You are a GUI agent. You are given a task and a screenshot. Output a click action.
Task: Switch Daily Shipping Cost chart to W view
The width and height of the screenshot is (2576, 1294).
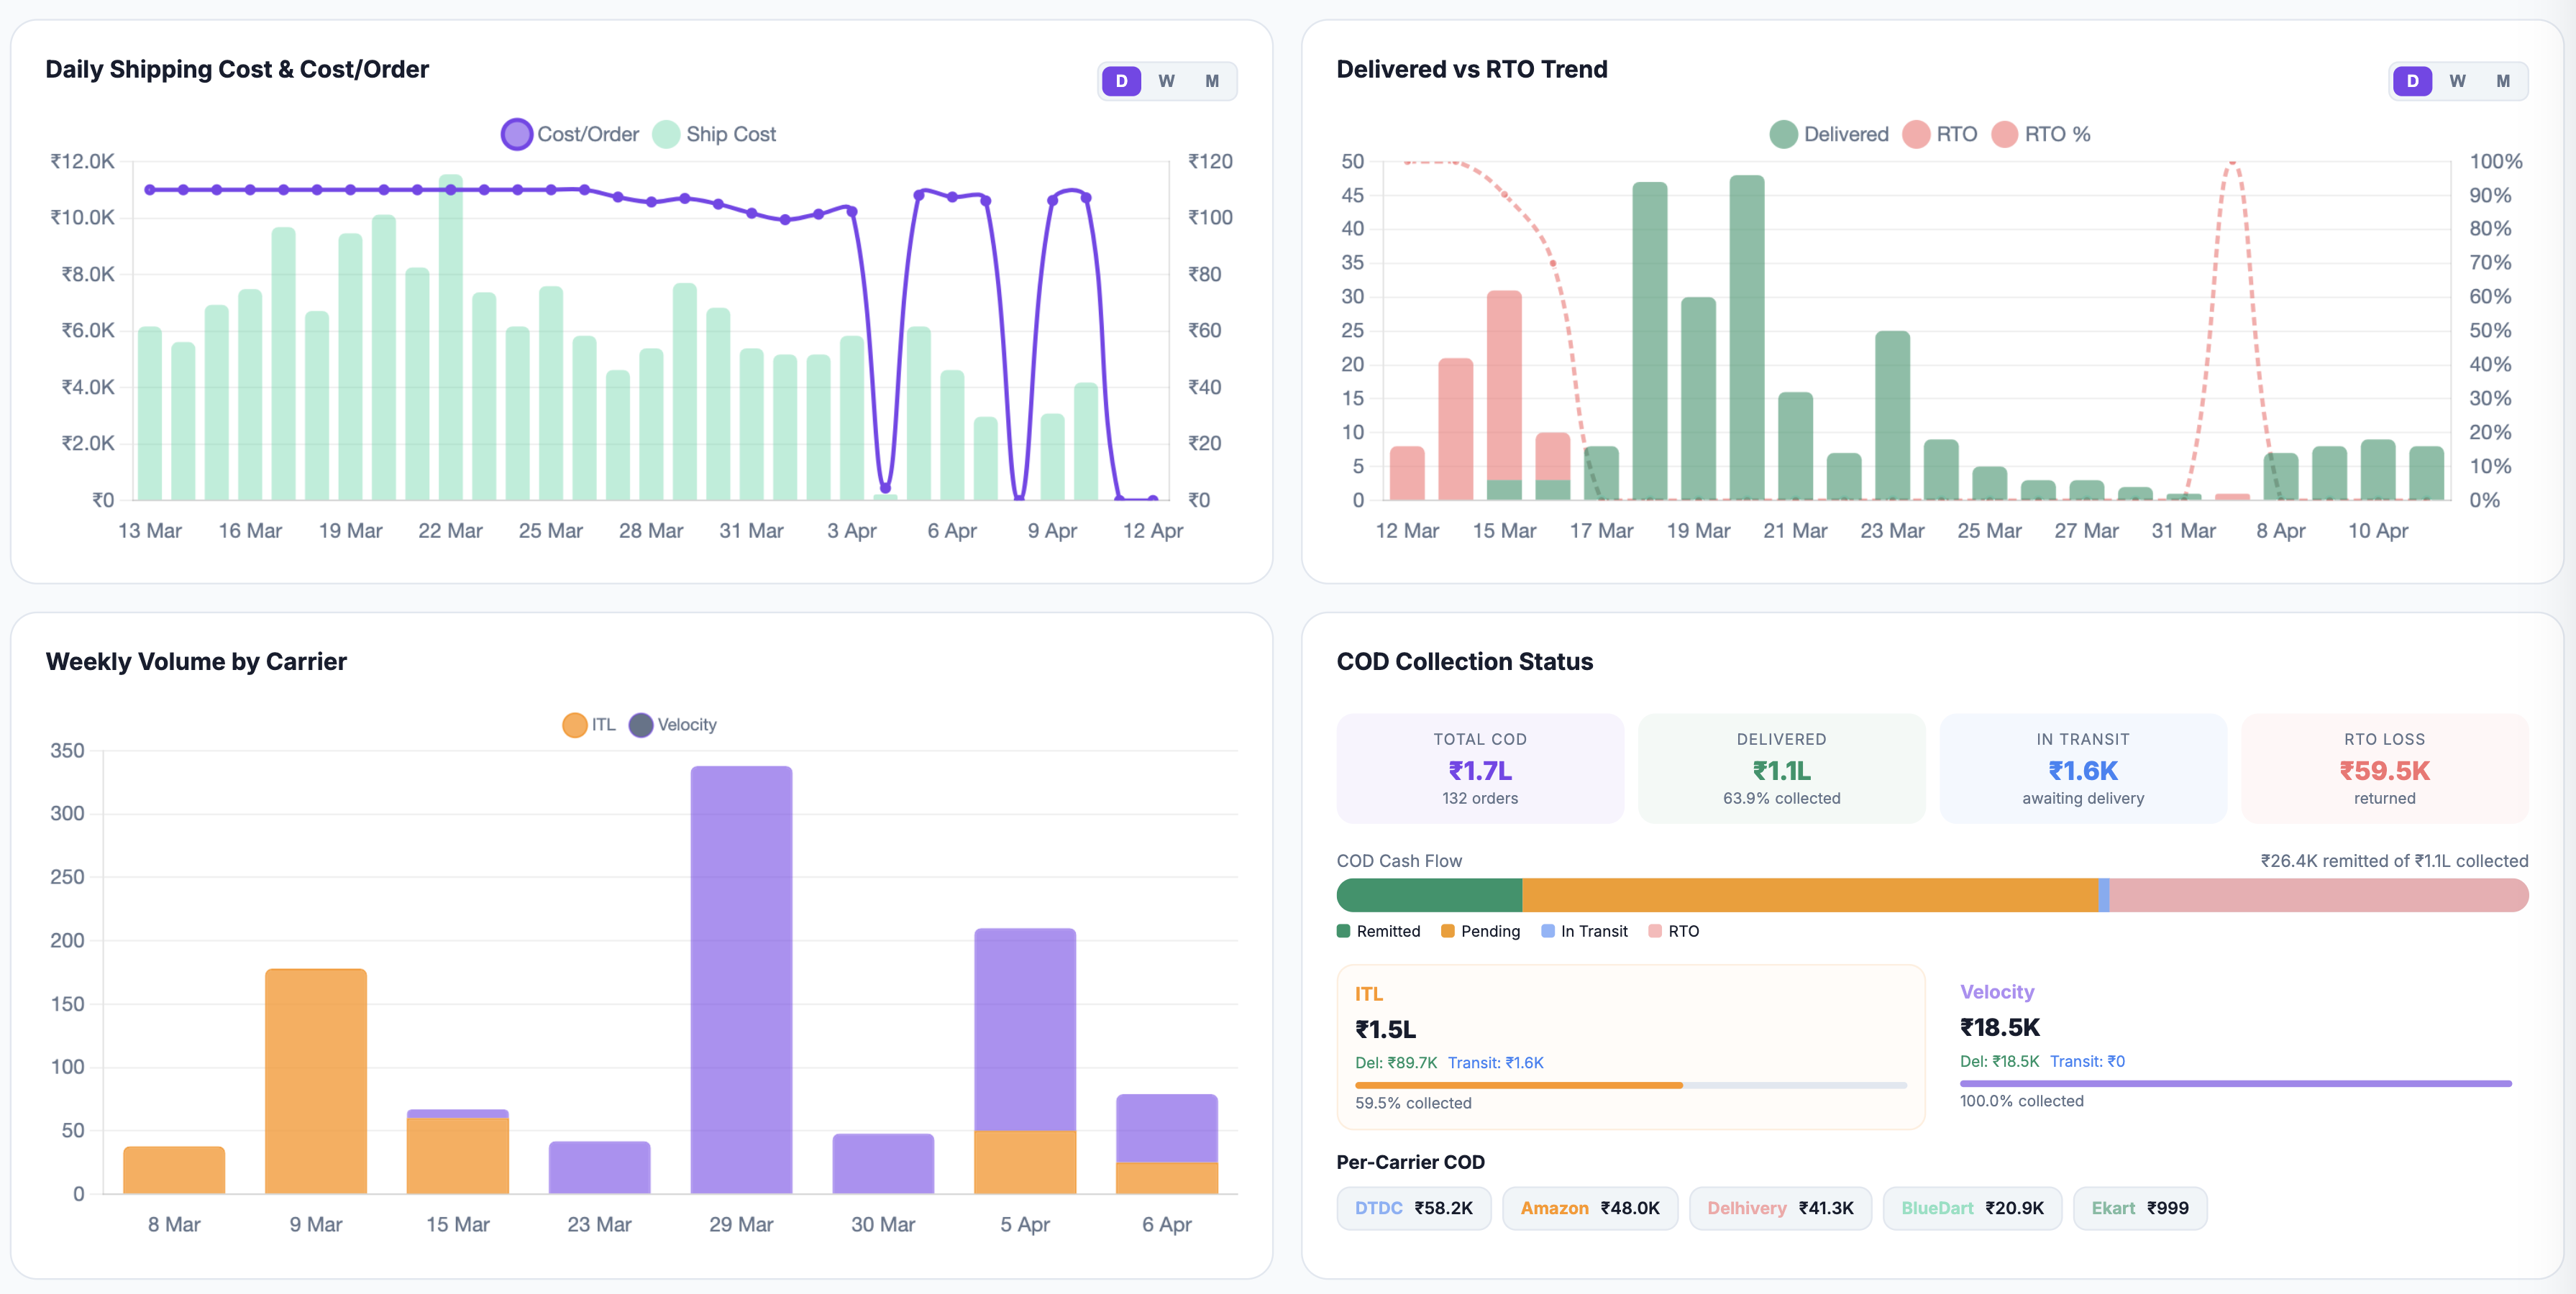tap(1166, 81)
